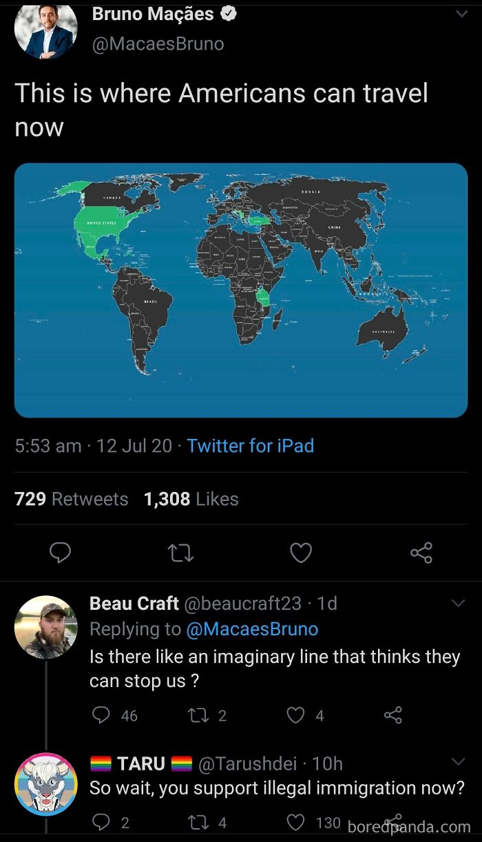482x842 pixels.
Task: Reply to Bruno Maçães's tweet
Action: pos(61,553)
